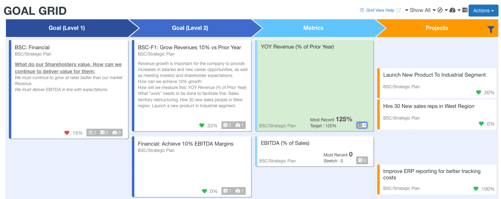Screen dimensions: 501x199
Task: Click the Projects column filter funnel icon
Action: tap(491, 30)
